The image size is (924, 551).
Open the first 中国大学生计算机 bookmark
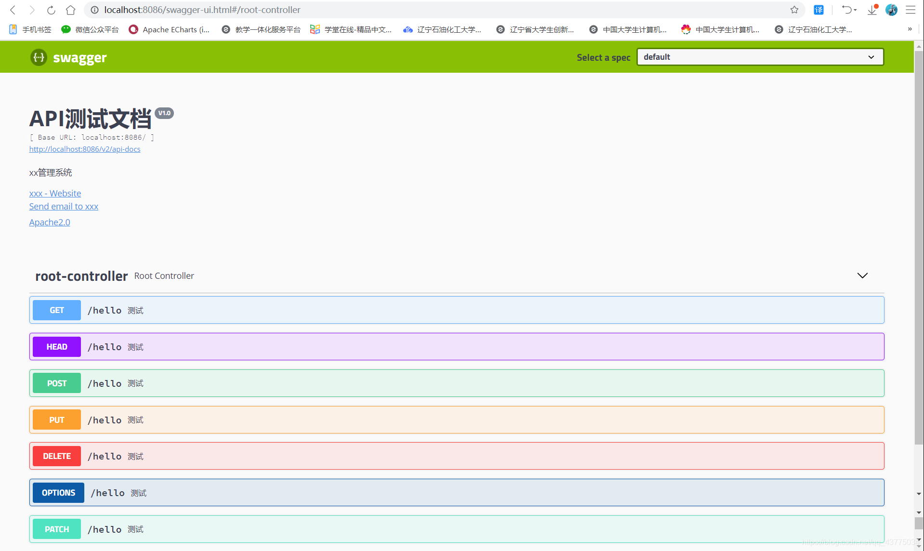tap(628, 29)
